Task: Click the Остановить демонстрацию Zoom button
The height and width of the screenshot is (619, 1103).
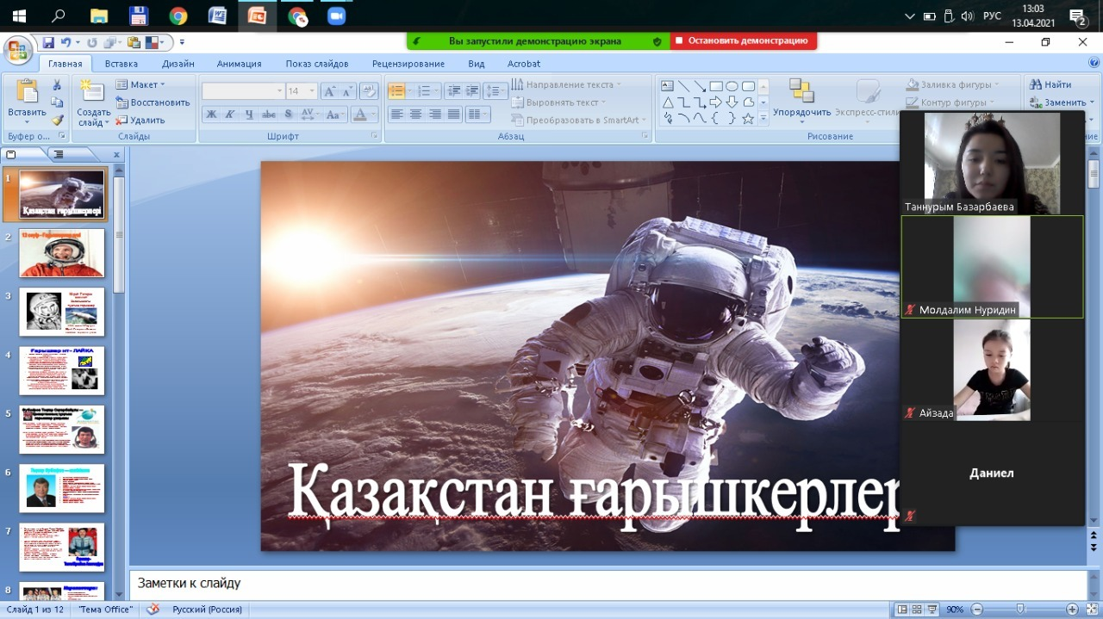Action: (744, 40)
